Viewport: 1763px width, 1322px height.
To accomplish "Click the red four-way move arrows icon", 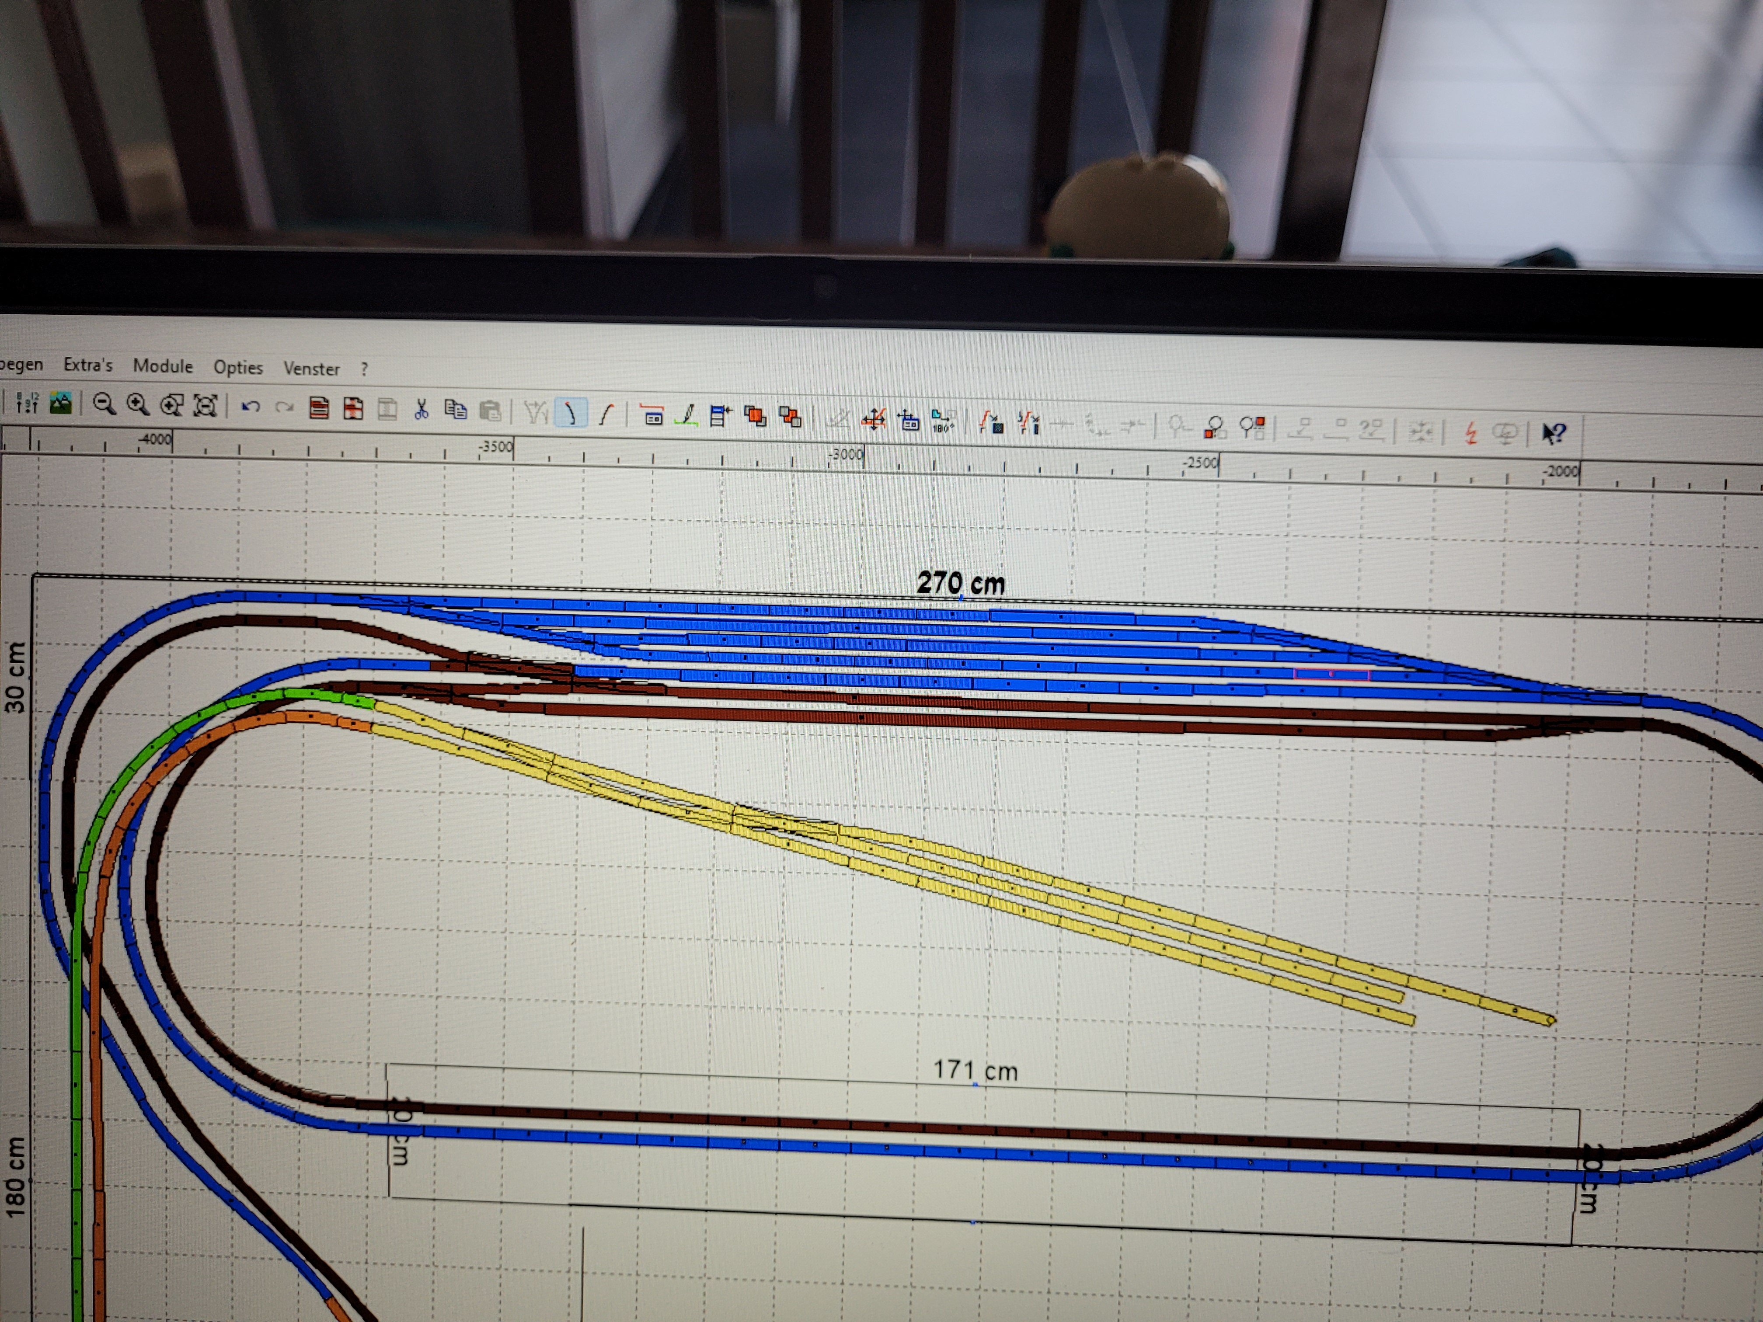I will (875, 419).
